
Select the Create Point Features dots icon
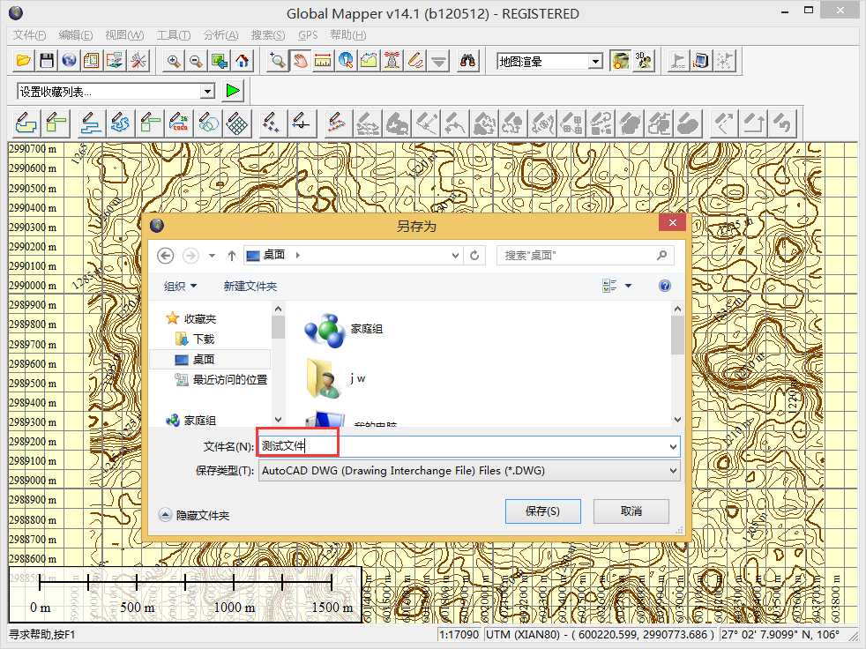pyautogui.click(x=272, y=123)
